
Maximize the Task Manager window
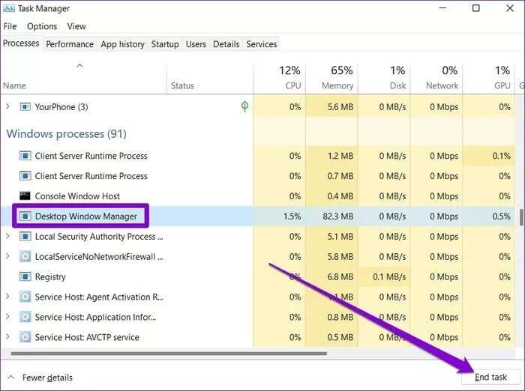pyautogui.click(x=475, y=8)
